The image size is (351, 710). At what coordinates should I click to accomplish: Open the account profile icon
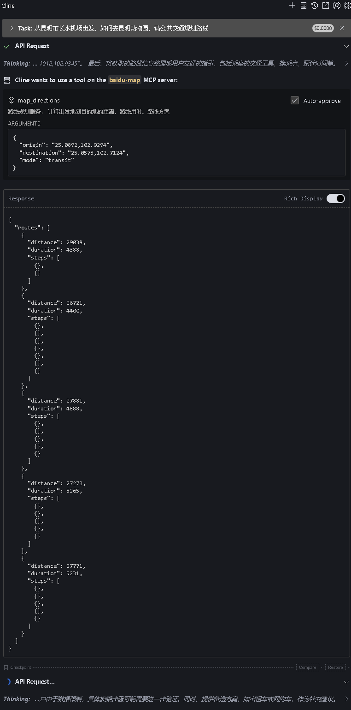click(x=337, y=6)
